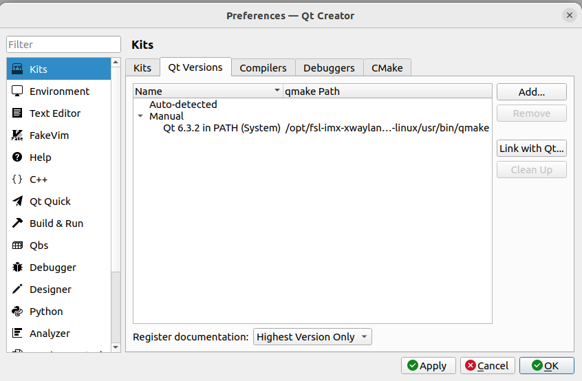Click the Environment monitor icon
This screenshot has height=381, width=582.
17,91
